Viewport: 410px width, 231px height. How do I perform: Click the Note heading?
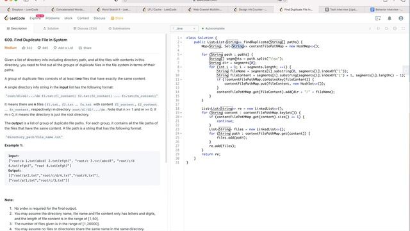click(x=9, y=200)
